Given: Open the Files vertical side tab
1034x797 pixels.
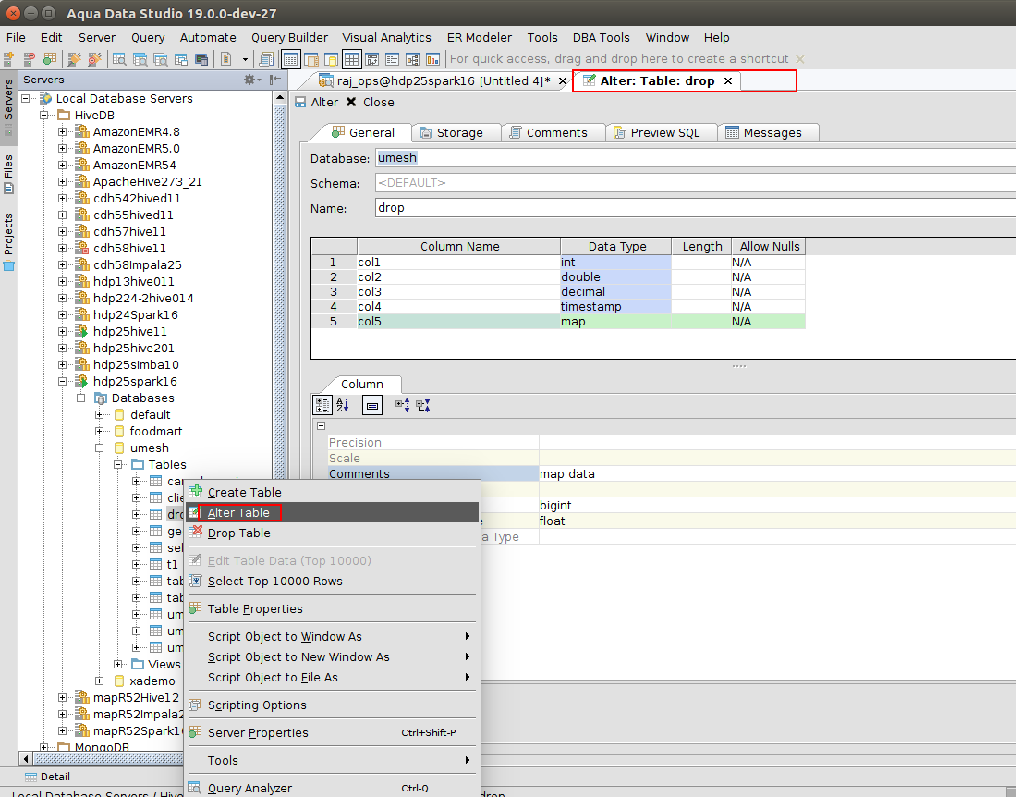Looking at the screenshot, I should [x=8, y=173].
